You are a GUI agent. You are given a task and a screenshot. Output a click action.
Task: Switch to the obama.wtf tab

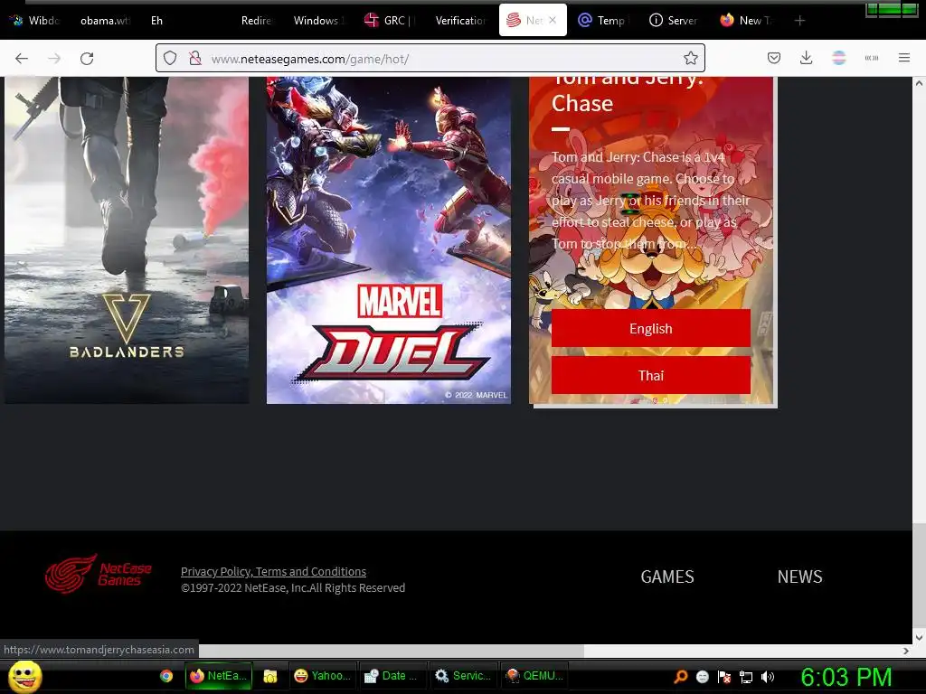[x=105, y=21]
